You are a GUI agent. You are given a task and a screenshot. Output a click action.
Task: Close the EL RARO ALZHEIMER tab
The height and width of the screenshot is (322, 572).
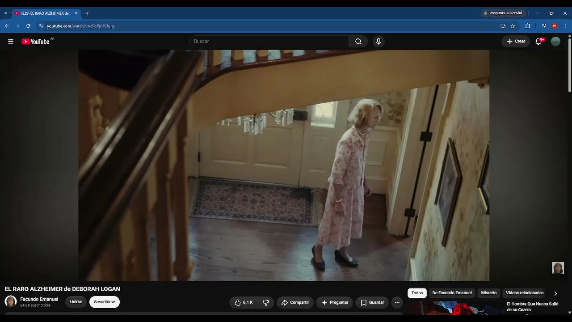(x=76, y=13)
